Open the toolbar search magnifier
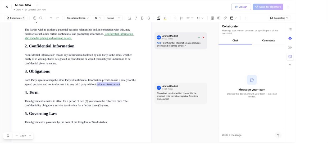328x158 pixels. 41,18
